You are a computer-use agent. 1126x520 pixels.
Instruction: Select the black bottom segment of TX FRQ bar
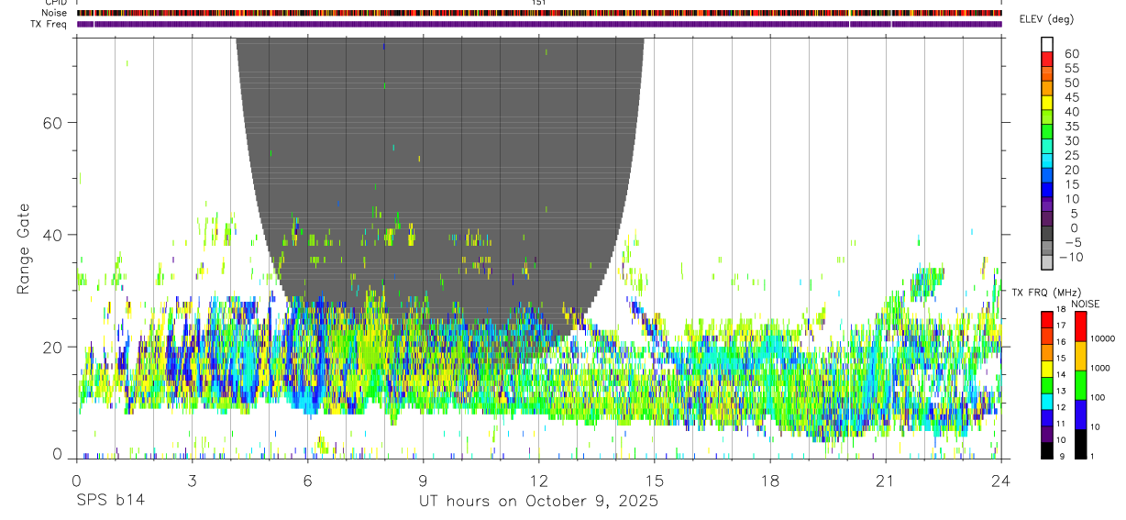[1046, 450]
